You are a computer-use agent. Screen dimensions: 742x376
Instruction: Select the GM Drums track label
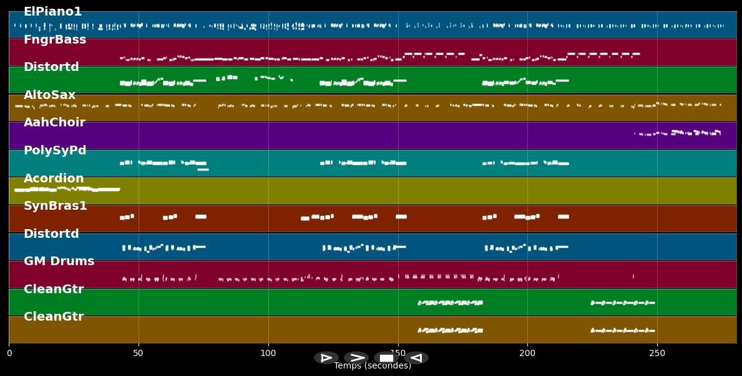pyautogui.click(x=59, y=261)
